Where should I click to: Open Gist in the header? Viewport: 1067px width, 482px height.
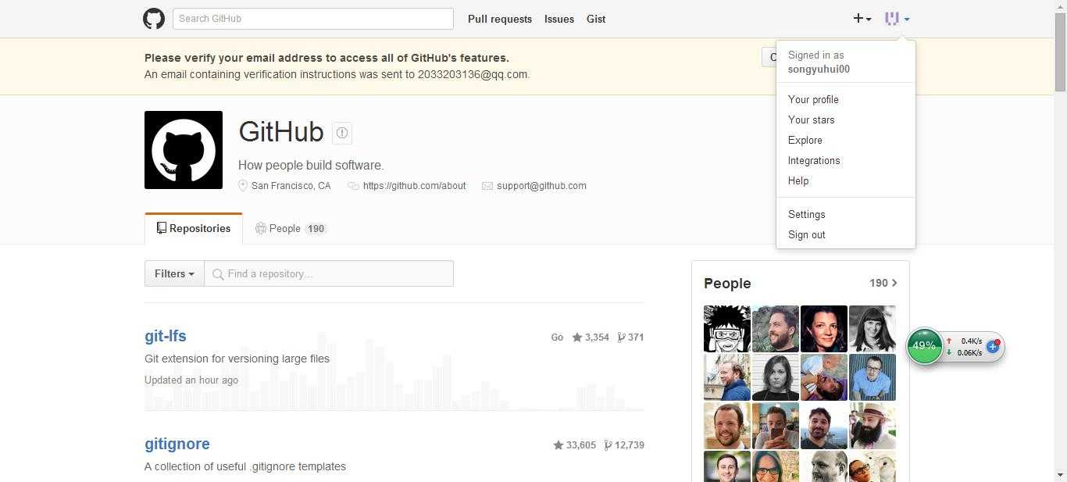point(596,19)
